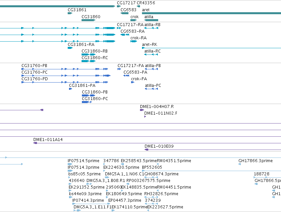The width and height of the screenshot is (281, 212).
Task: Click the IP07414.3prime EST label
Action: click(88, 200)
